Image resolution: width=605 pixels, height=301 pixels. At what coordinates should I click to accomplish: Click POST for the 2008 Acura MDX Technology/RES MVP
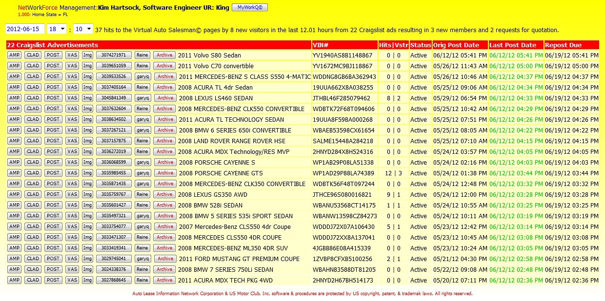[x=53, y=151]
